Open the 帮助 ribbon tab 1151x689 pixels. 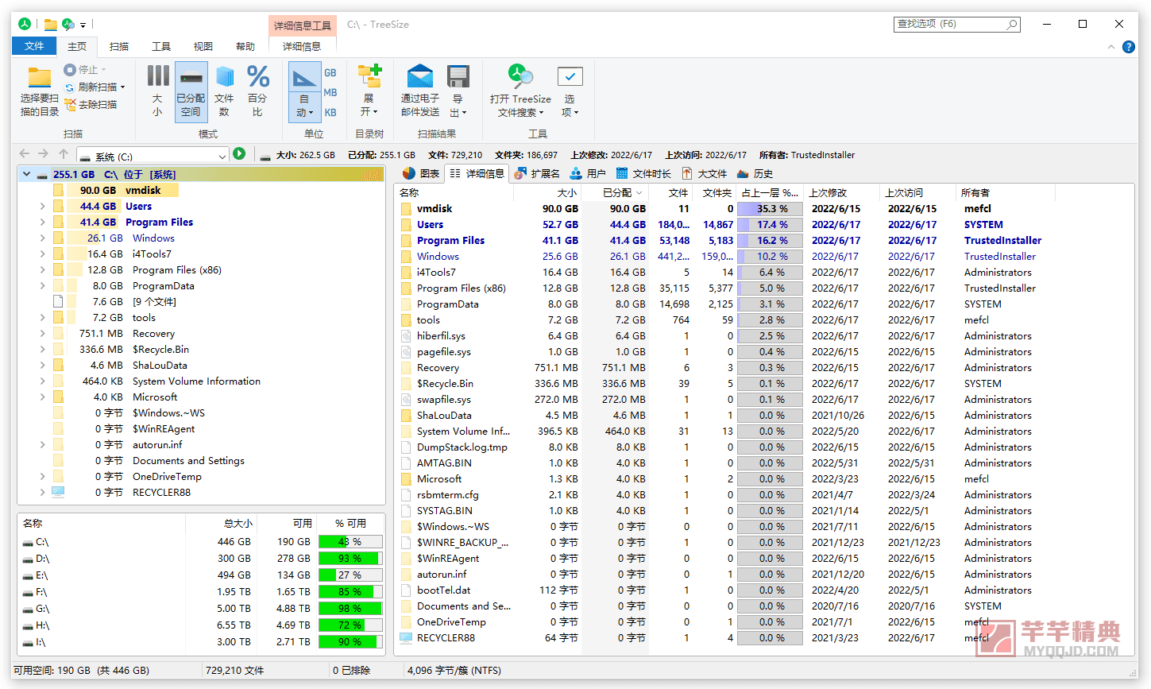pos(245,46)
